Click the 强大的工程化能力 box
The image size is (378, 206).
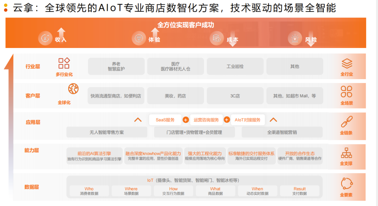[205, 156]
